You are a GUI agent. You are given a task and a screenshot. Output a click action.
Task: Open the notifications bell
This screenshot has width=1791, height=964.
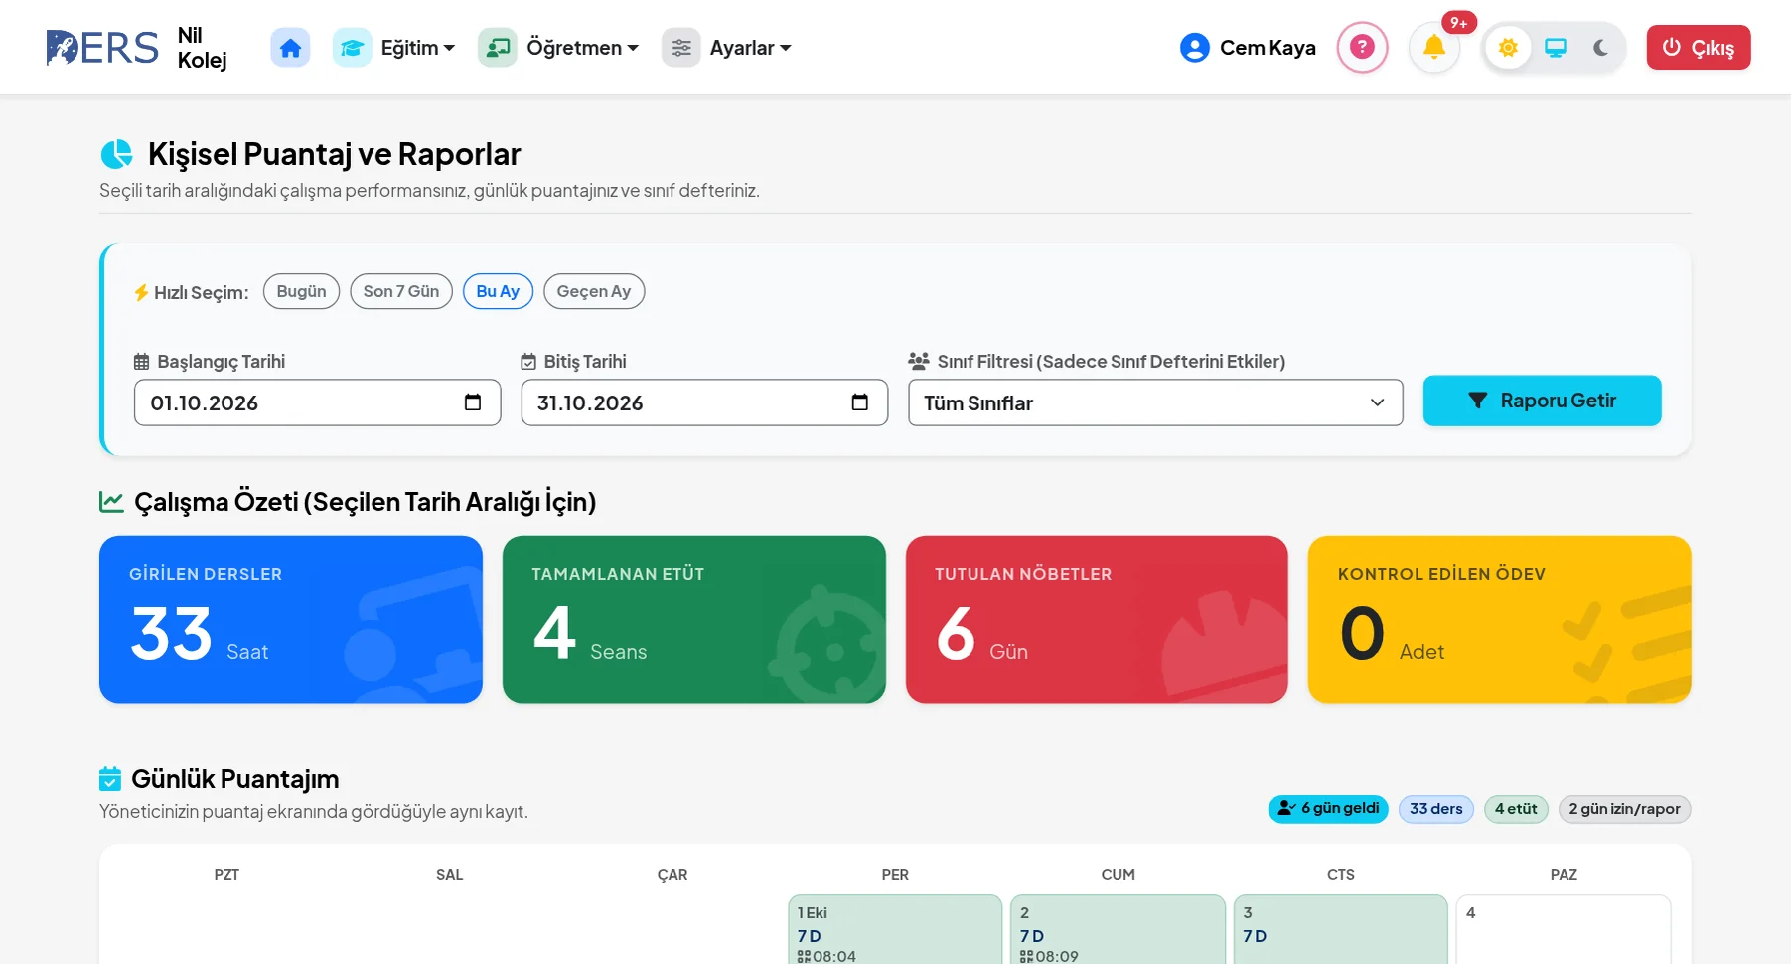pyautogui.click(x=1433, y=47)
